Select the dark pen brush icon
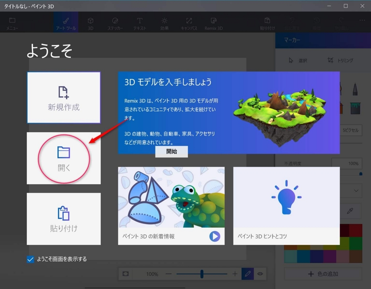 [355, 89]
